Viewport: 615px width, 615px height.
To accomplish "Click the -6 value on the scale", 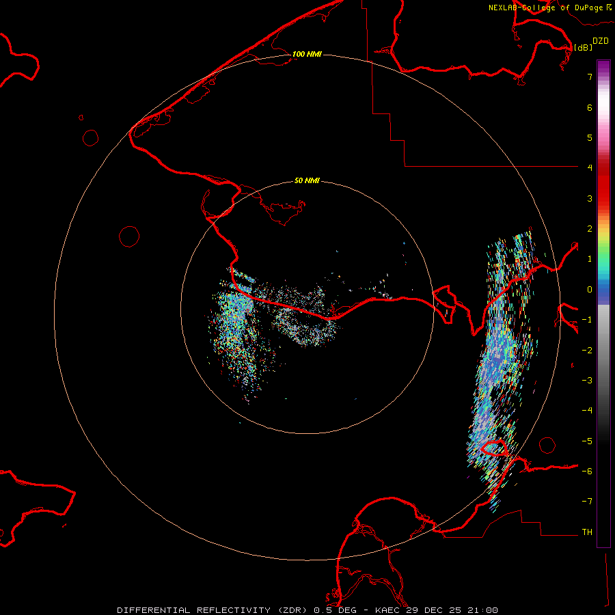I will tap(587, 471).
